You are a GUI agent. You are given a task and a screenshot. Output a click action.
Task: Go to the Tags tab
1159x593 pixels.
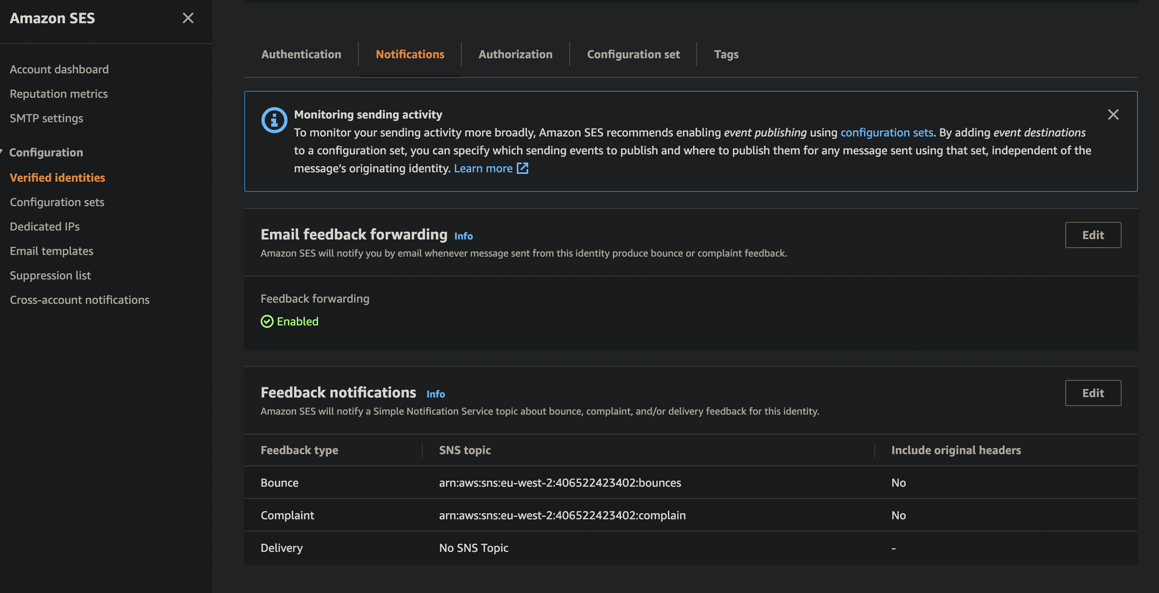(x=726, y=54)
